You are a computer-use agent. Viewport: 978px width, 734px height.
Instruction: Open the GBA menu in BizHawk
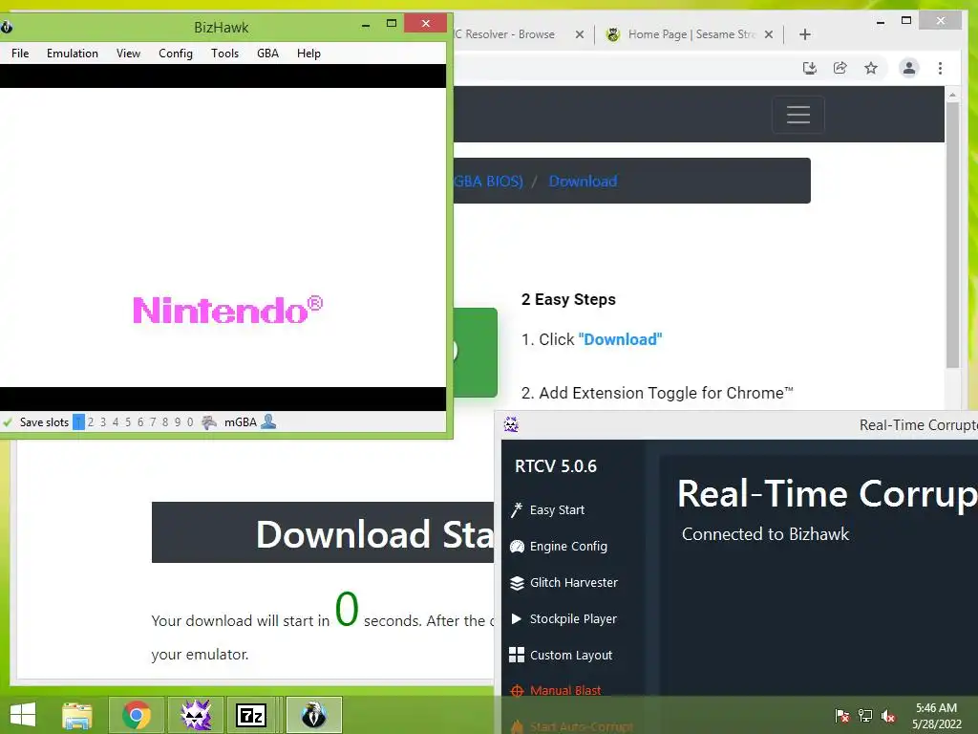pos(268,54)
